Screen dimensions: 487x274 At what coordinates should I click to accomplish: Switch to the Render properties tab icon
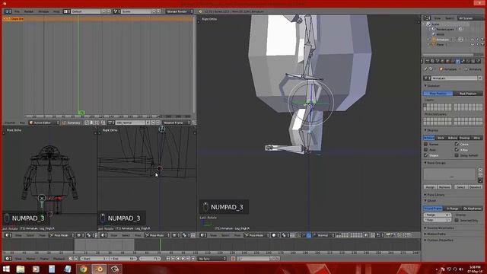pos(428,61)
